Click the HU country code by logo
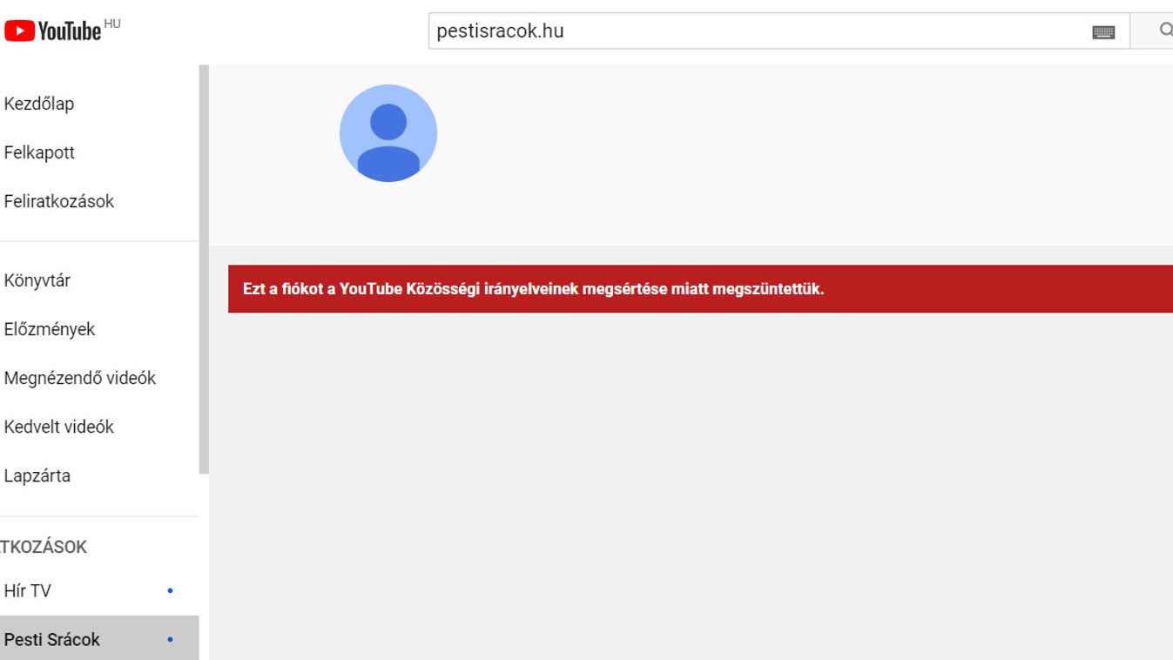This screenshot has height=660, width=1173. coord(112,24)
